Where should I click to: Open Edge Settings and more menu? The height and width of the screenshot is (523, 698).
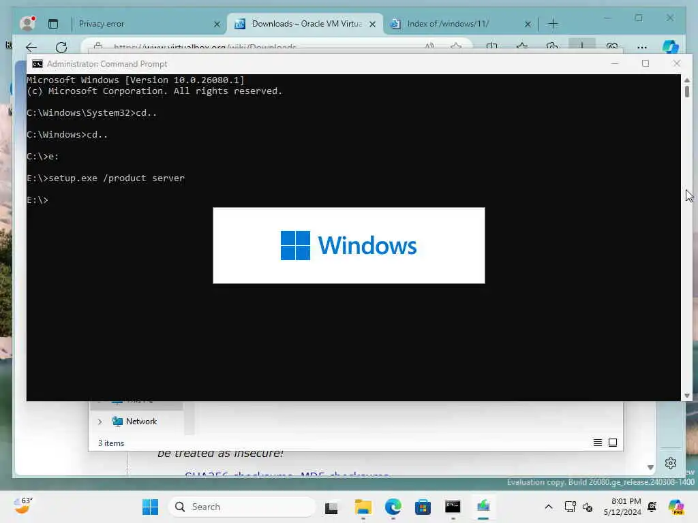point(642,47)
